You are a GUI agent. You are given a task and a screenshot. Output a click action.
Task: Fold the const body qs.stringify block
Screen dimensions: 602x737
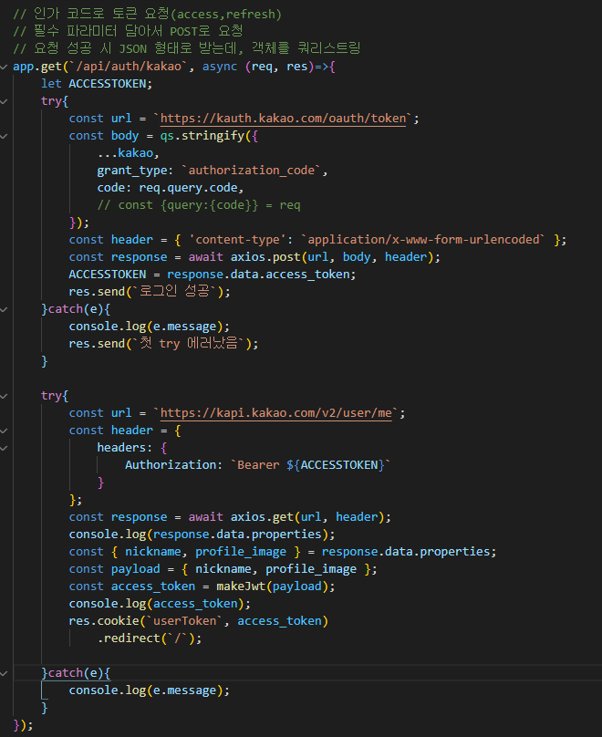(4, 136)
